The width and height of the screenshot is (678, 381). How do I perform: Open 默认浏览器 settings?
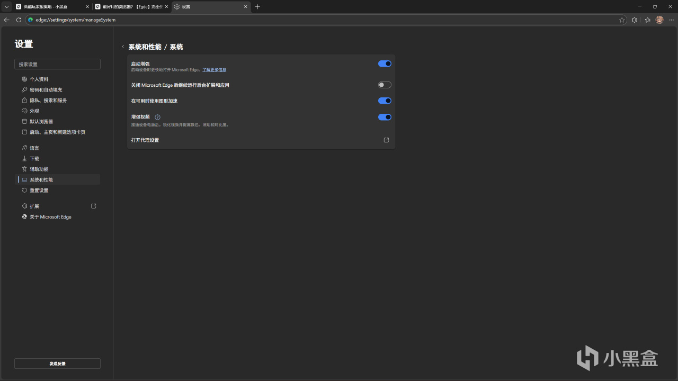point(57,122)
